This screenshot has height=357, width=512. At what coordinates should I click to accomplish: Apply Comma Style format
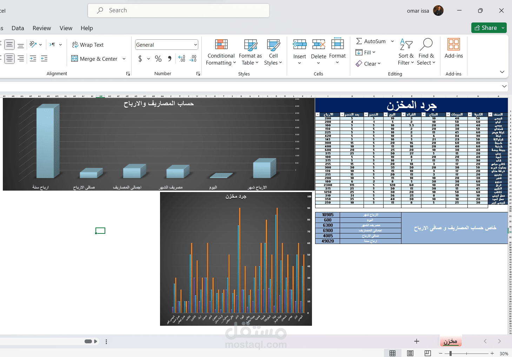tap(170, 59)
